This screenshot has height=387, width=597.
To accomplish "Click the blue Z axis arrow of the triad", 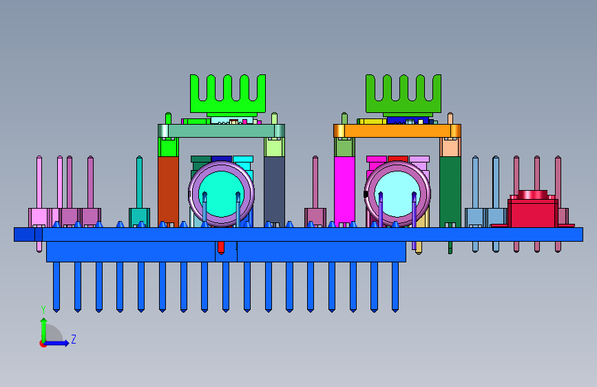I will pyautogui.click(x=57, y=343).
